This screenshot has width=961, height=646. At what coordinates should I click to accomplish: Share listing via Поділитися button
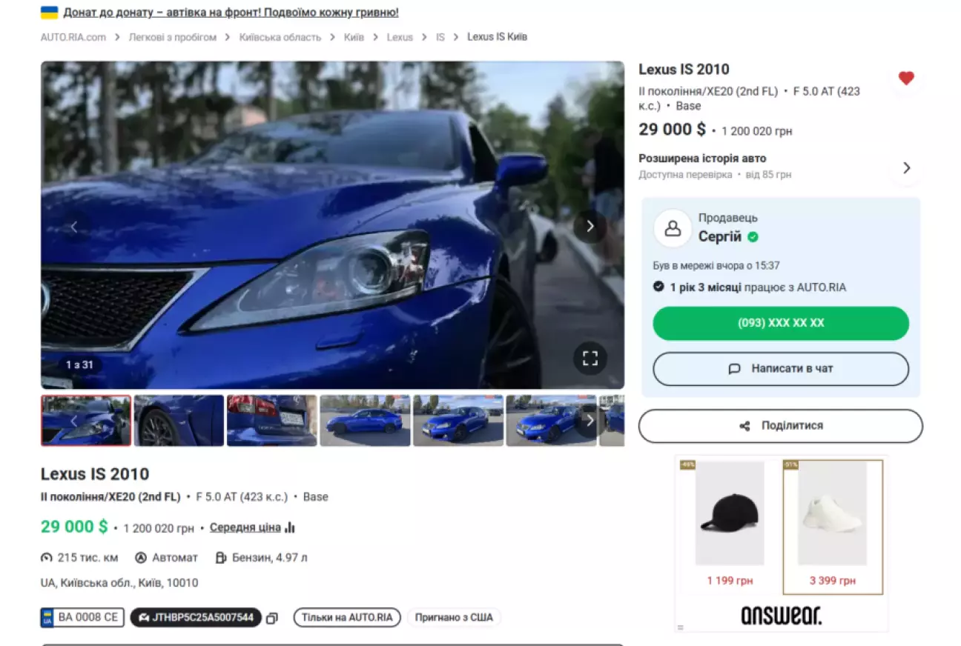tap(780, 426)
